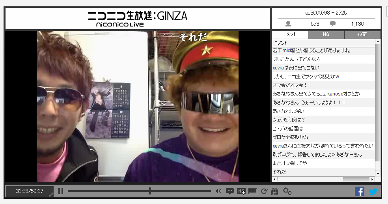Select comment 'xevraさんに直接大脳が壊れているって言われたい'
Image resolution: width=388 pixels, height=204 pixels.
coord(323,146)
